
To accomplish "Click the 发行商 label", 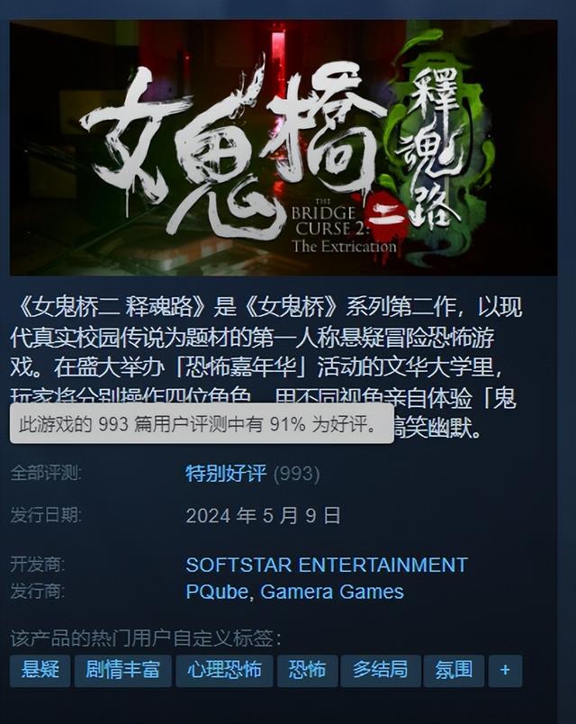I will click(38, 591).
